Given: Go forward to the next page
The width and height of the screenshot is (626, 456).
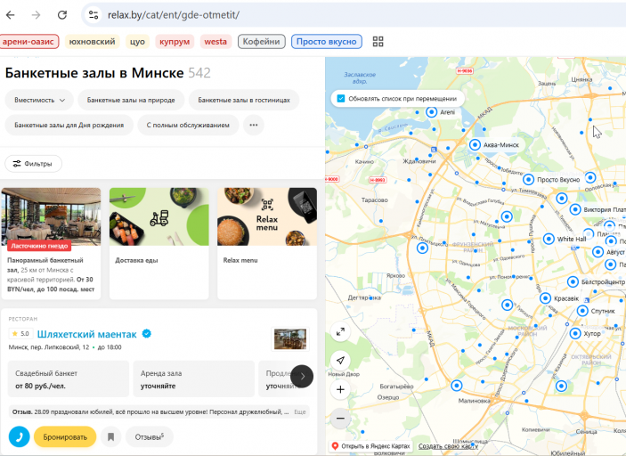Looking at the screenshot, I should (36, 15).
